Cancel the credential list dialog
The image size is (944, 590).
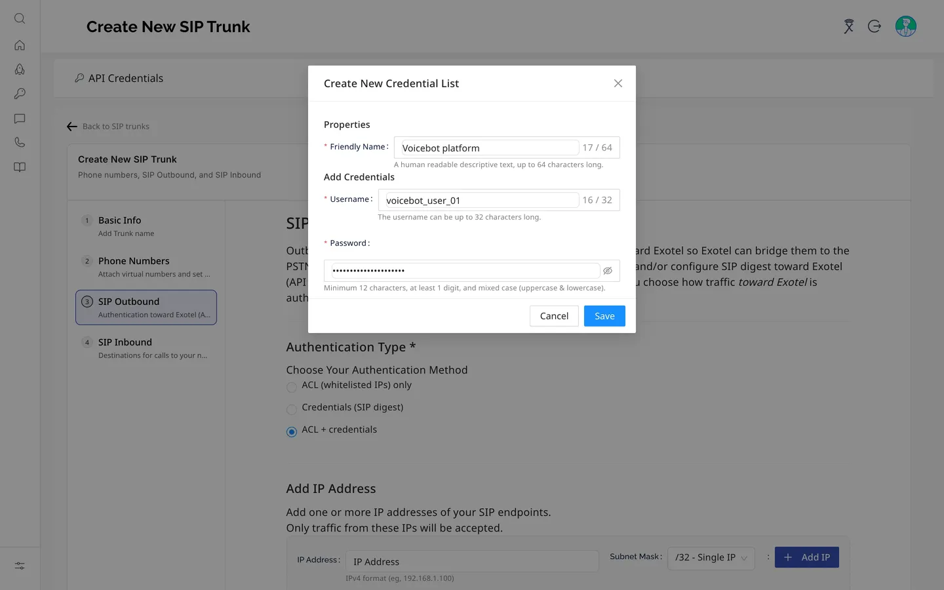click(554, 316)
